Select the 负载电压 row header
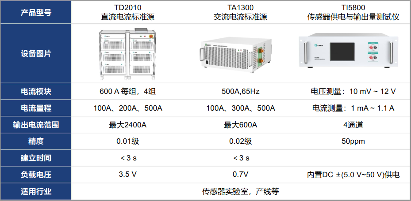This screenshot has height=201, width=411. pos(36,175)
